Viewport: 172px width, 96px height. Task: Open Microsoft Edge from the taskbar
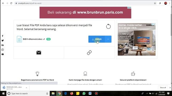click(66, 94)
